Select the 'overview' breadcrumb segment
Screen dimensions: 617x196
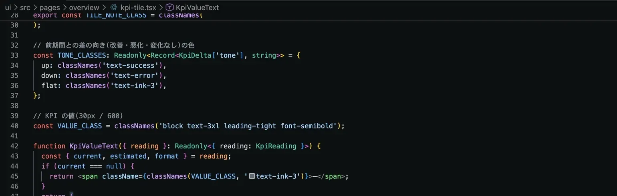(x=84, y=7)
